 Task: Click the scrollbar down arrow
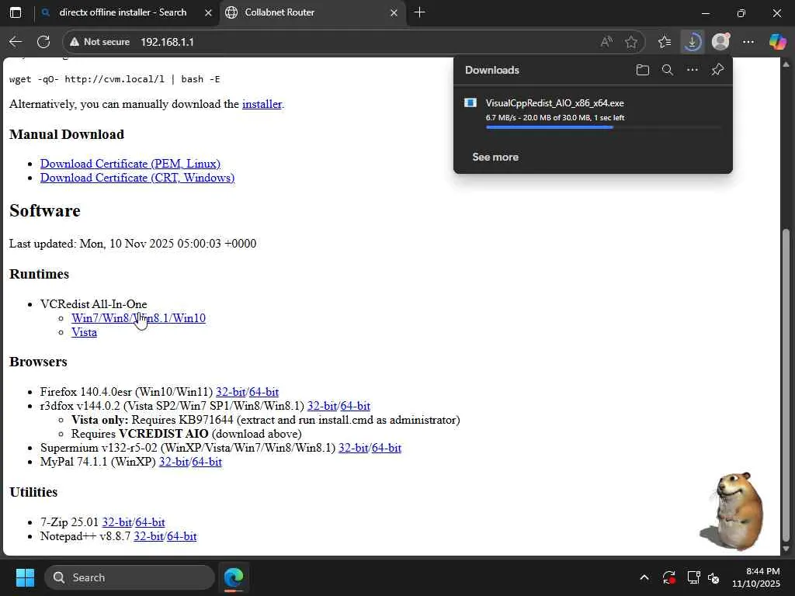(x=786, y=549)
